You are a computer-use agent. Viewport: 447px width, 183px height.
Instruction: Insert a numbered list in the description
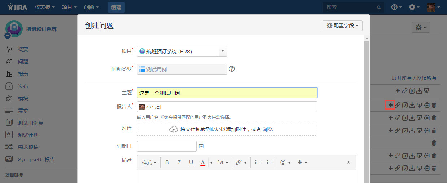point(269,162)
